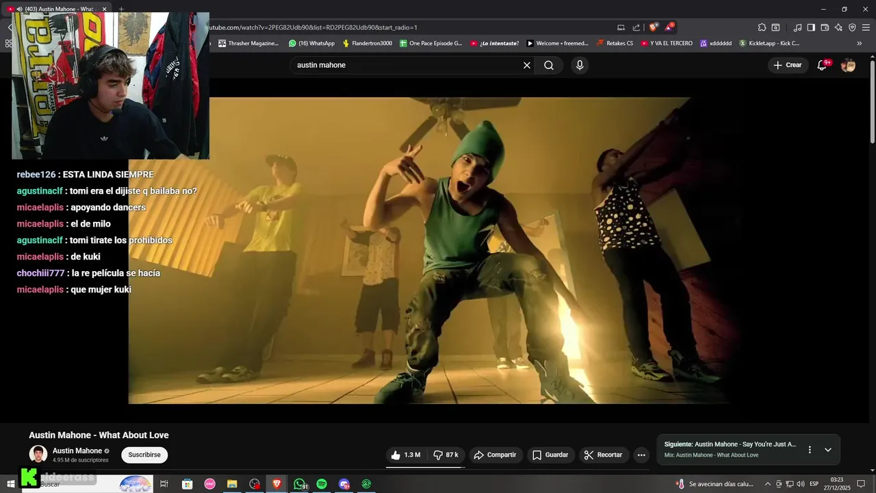Screen dimensions: 876x493
Task: Open WhatsApp from the taskbar
Action: click(300, 484)
